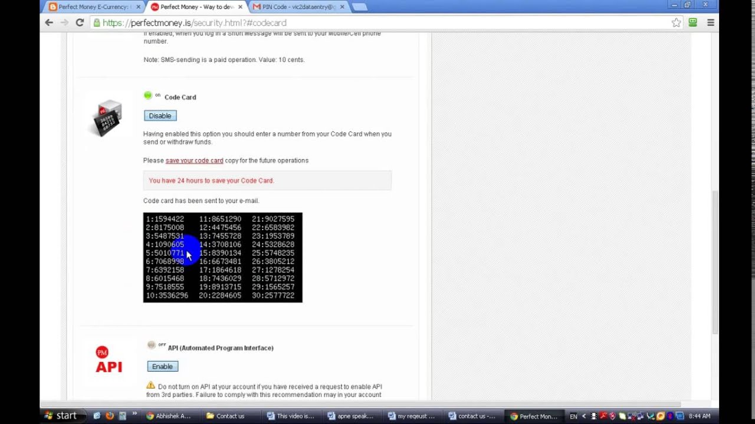Click code entry 10:3536296

167,296
